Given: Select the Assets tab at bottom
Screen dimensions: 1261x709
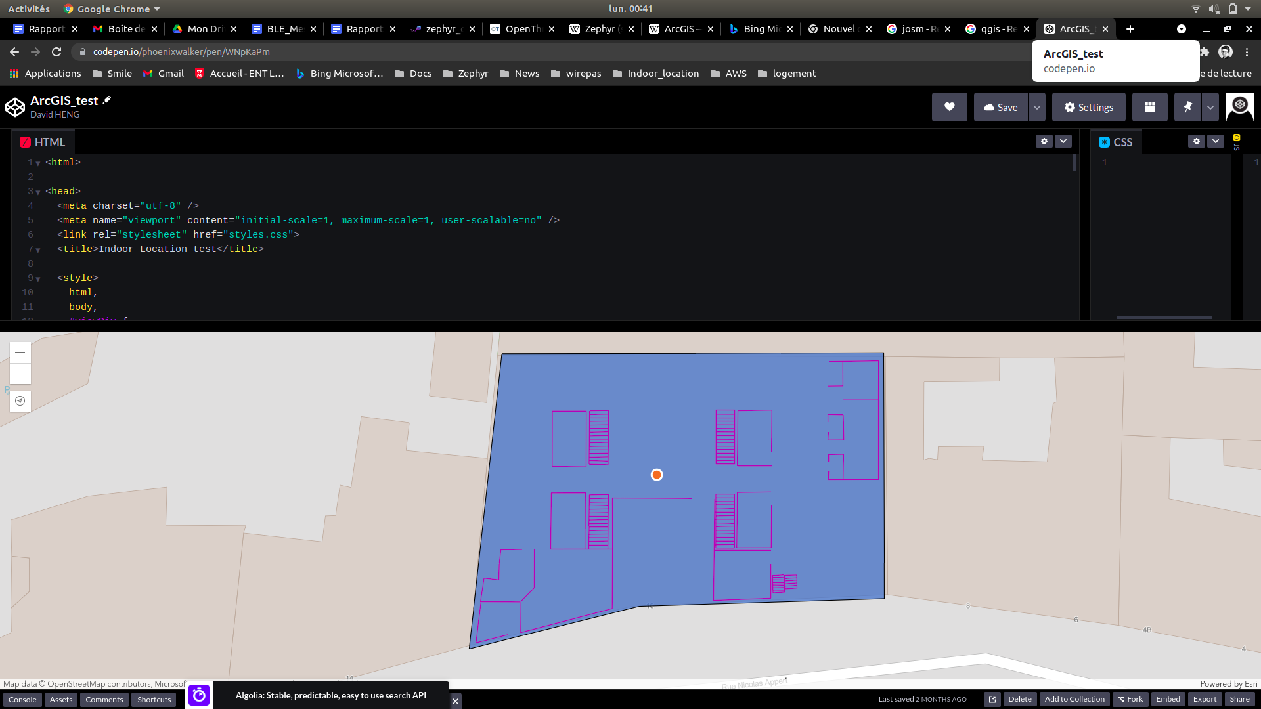Looking at the screenshot, I should 60,699.
